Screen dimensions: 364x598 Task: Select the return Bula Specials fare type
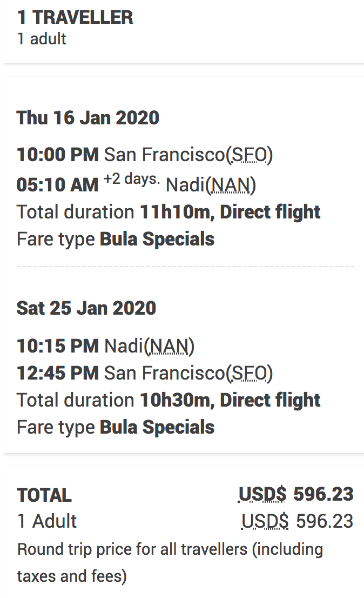[x=157, y=427]
